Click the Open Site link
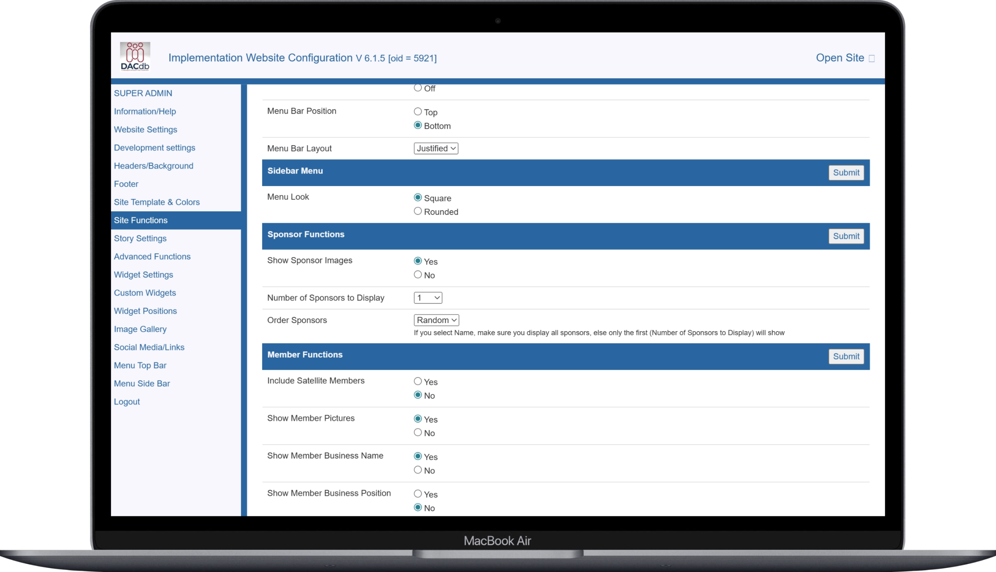This screenshot has width=996, height=572. (x=840, y=58)
